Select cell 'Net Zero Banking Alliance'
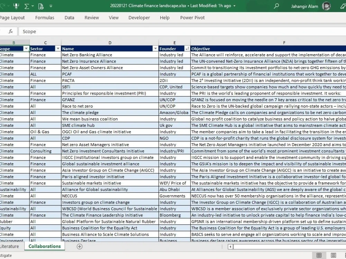Image resolution: width=346 pixels, height=259 pixels. click(110, 55)
